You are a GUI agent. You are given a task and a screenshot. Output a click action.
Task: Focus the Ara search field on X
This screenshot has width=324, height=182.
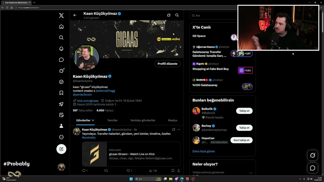coord(214,15)
